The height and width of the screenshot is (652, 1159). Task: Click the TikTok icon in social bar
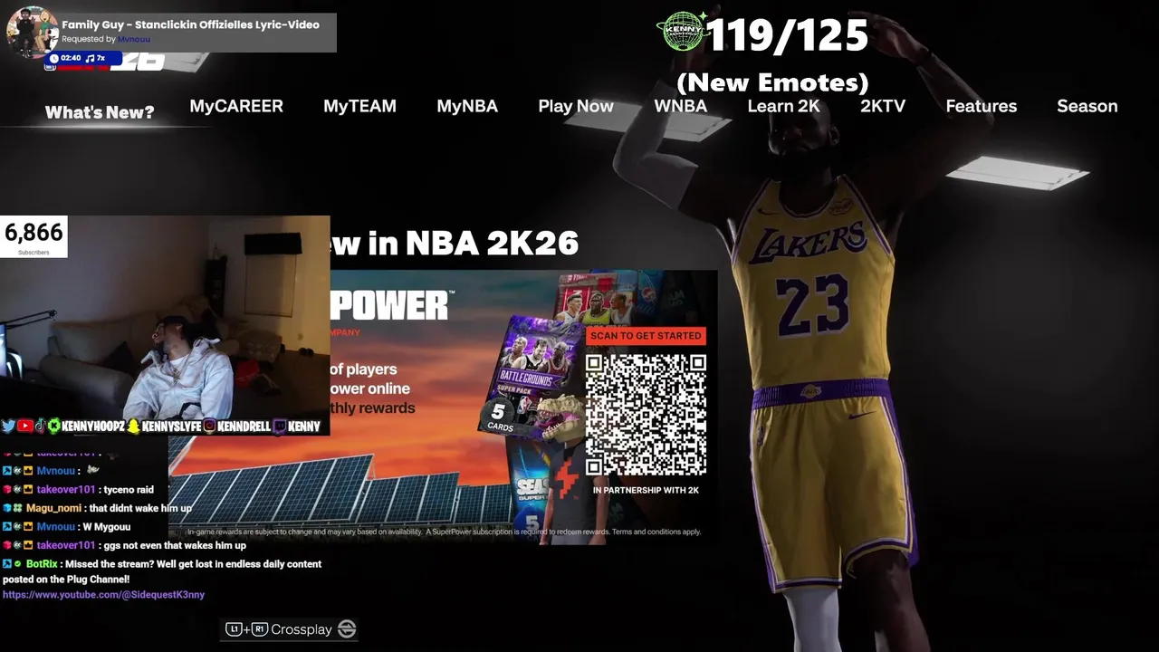40,426
